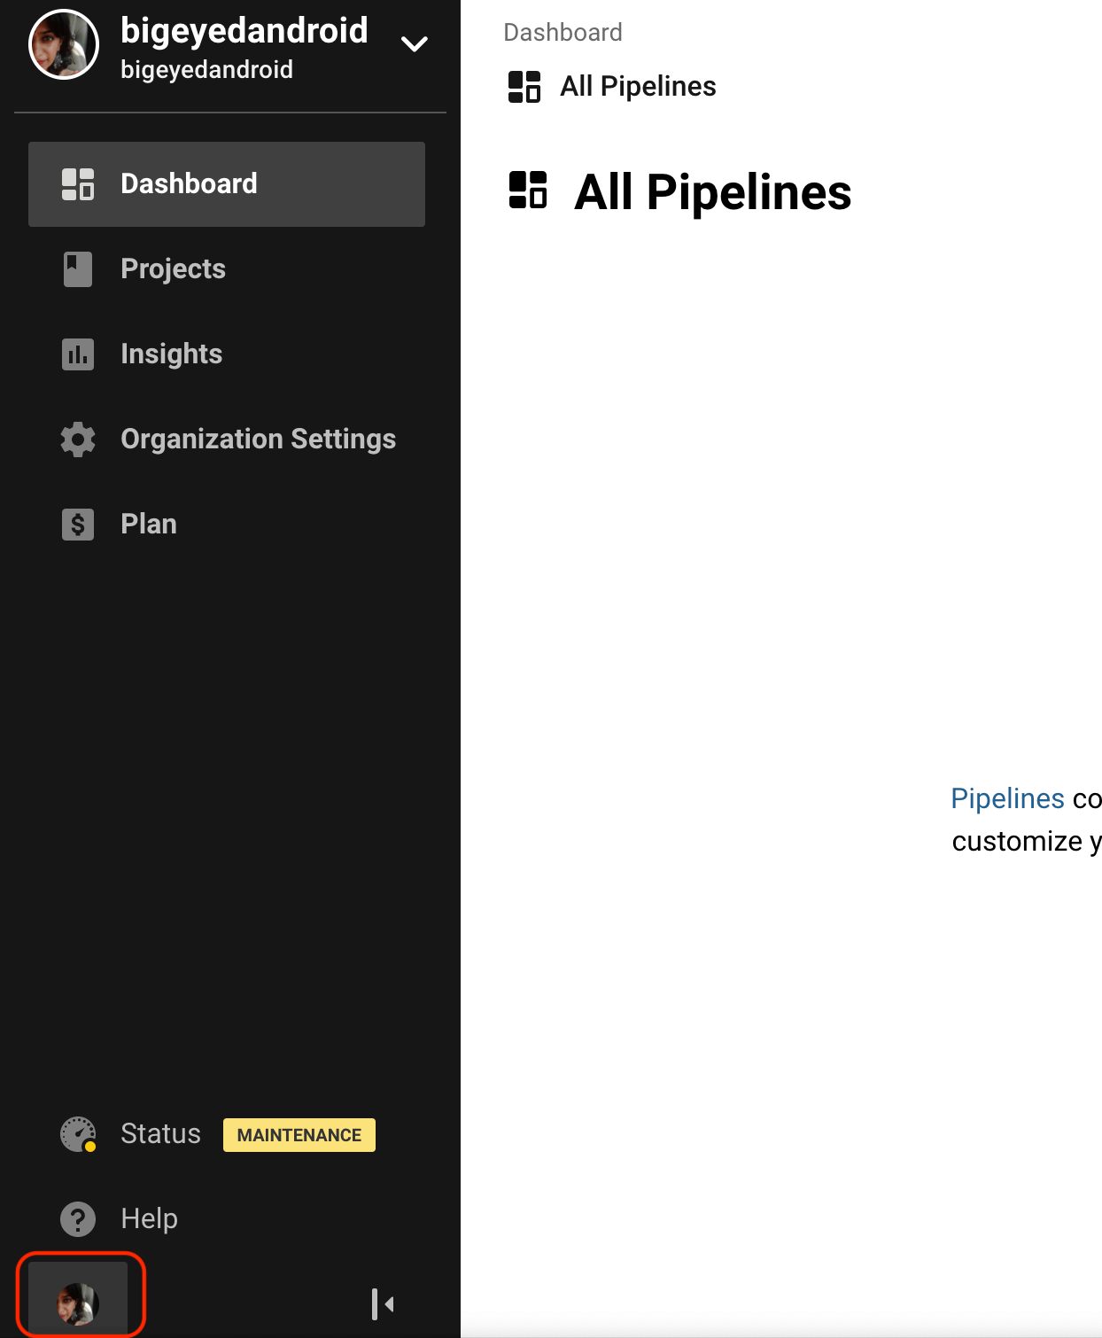This screenshot has height=1338, width=1102.
Task: Select bigeyedandroid organization name heading
Action: point(244,30)
